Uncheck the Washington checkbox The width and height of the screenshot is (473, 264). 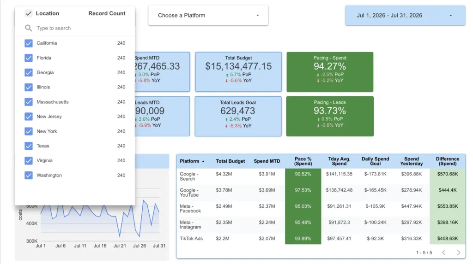point(29,175)
